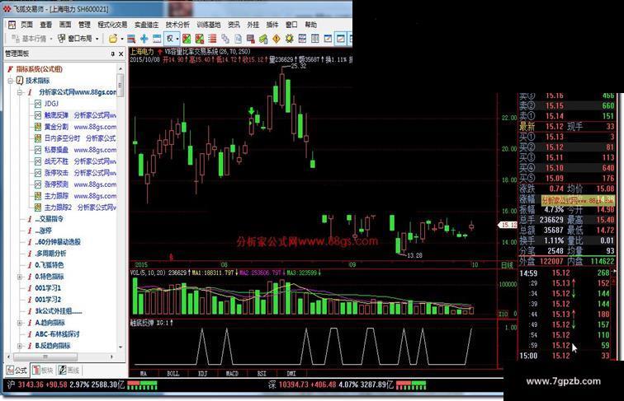Image resolution: width=624 pixels, height=401 pixels.
Task: Click the 日线 period label
Action: click(x=507, y=265)
